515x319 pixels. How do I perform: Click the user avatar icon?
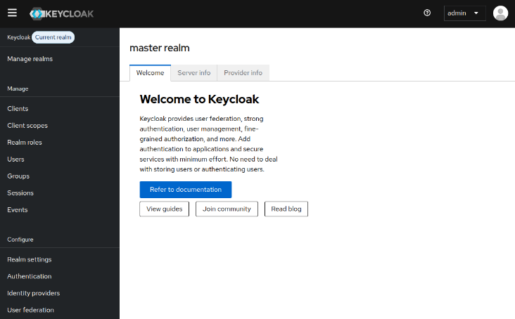500,13
